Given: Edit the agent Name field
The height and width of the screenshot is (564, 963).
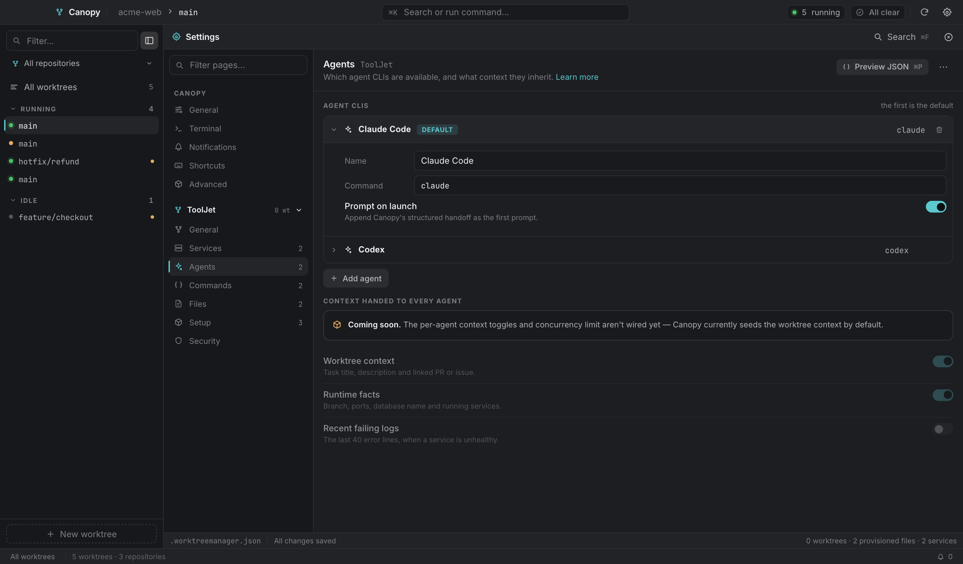Looking at the screenshot, I should click(x=680, y=161).
